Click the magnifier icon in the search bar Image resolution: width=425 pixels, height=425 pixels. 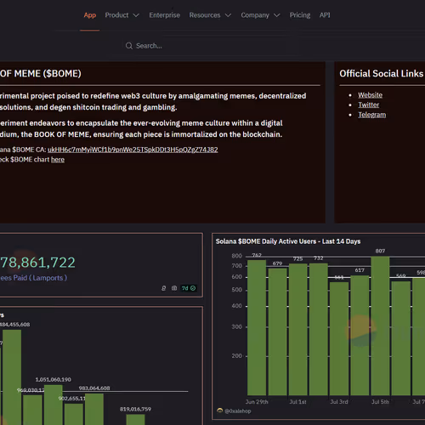(129, 46)
